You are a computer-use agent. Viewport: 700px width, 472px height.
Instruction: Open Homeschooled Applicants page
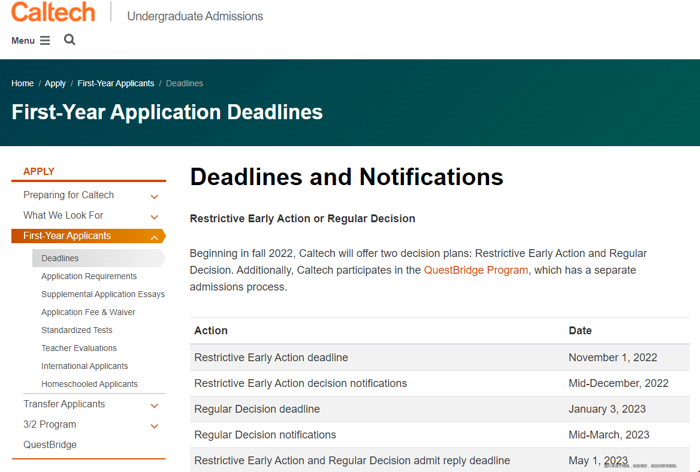[90, 384]
